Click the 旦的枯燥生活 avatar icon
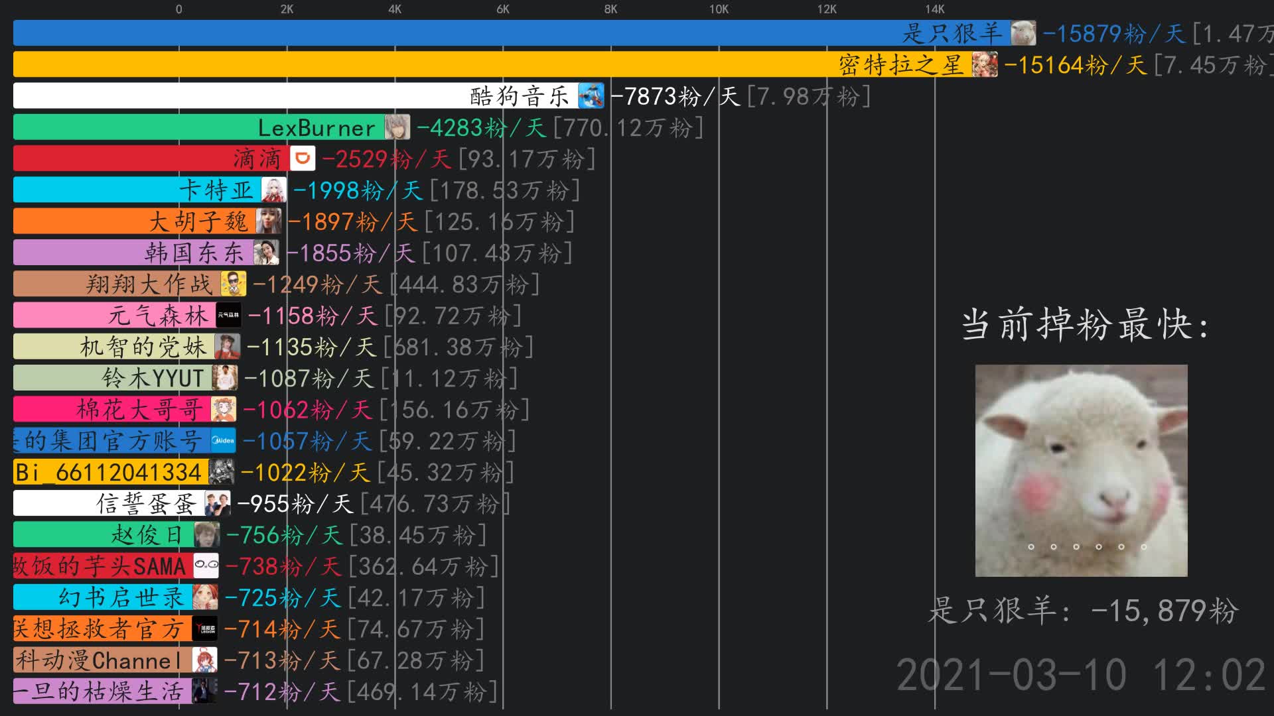 coord(205,691)
